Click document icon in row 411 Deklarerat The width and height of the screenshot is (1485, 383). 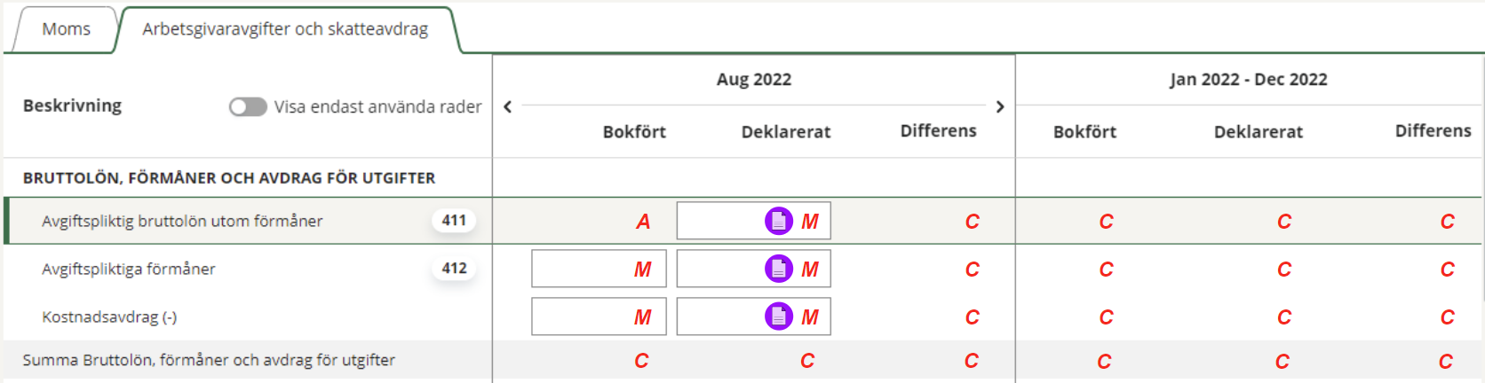pos(779,221)
